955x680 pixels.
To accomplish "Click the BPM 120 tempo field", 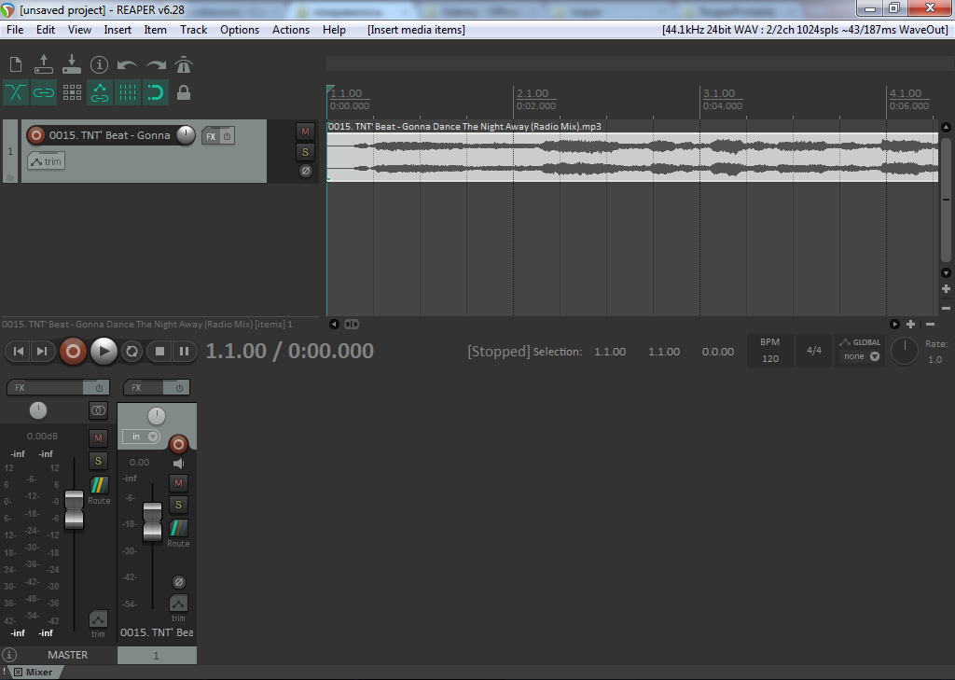I will tap(770, 358).
